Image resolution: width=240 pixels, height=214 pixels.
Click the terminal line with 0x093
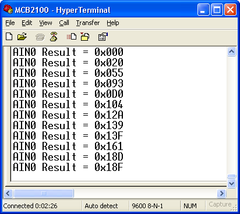68,83
